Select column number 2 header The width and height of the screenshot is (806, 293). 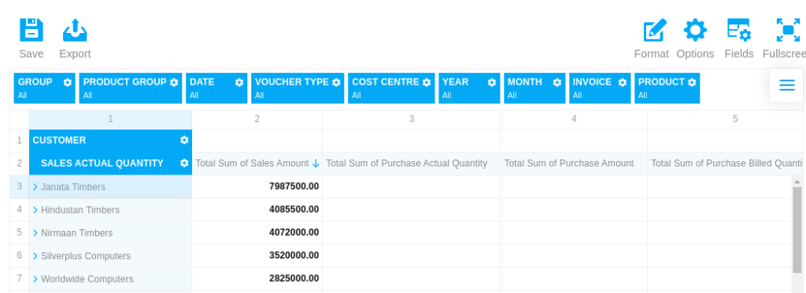coord(257,119)
